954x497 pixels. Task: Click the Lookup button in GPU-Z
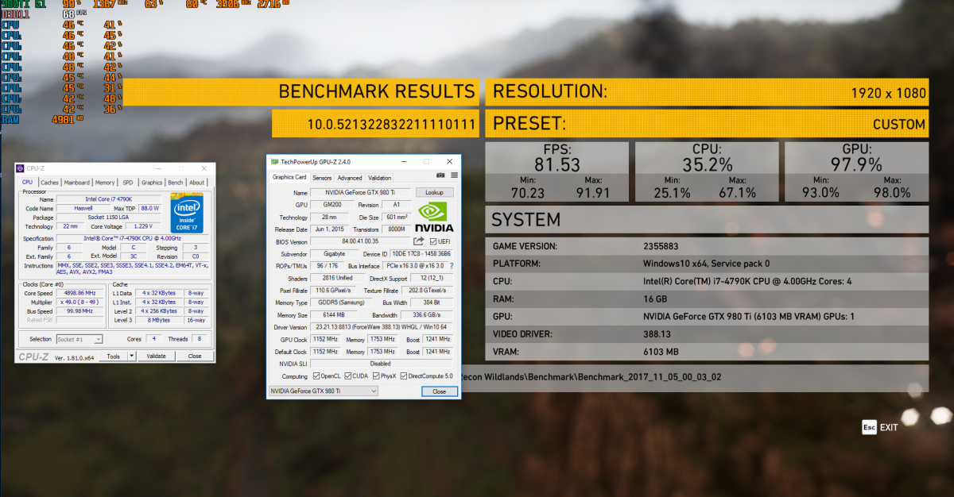434,192
